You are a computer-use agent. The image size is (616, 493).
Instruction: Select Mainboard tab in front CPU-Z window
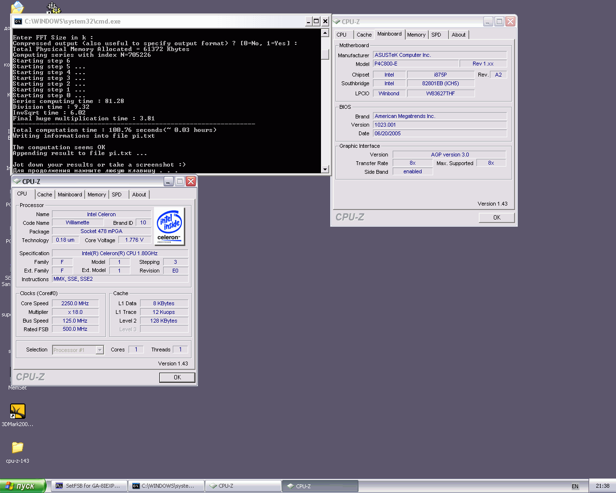coord(70,195)
